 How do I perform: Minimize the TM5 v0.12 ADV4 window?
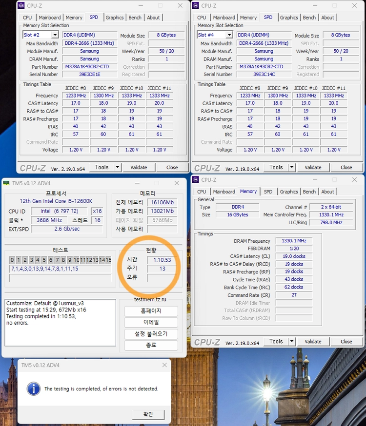[x=137, y=183]
